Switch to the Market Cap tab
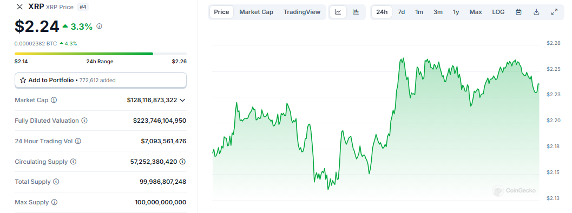This screenshot has width=572, height=213. tap(256, 12)
